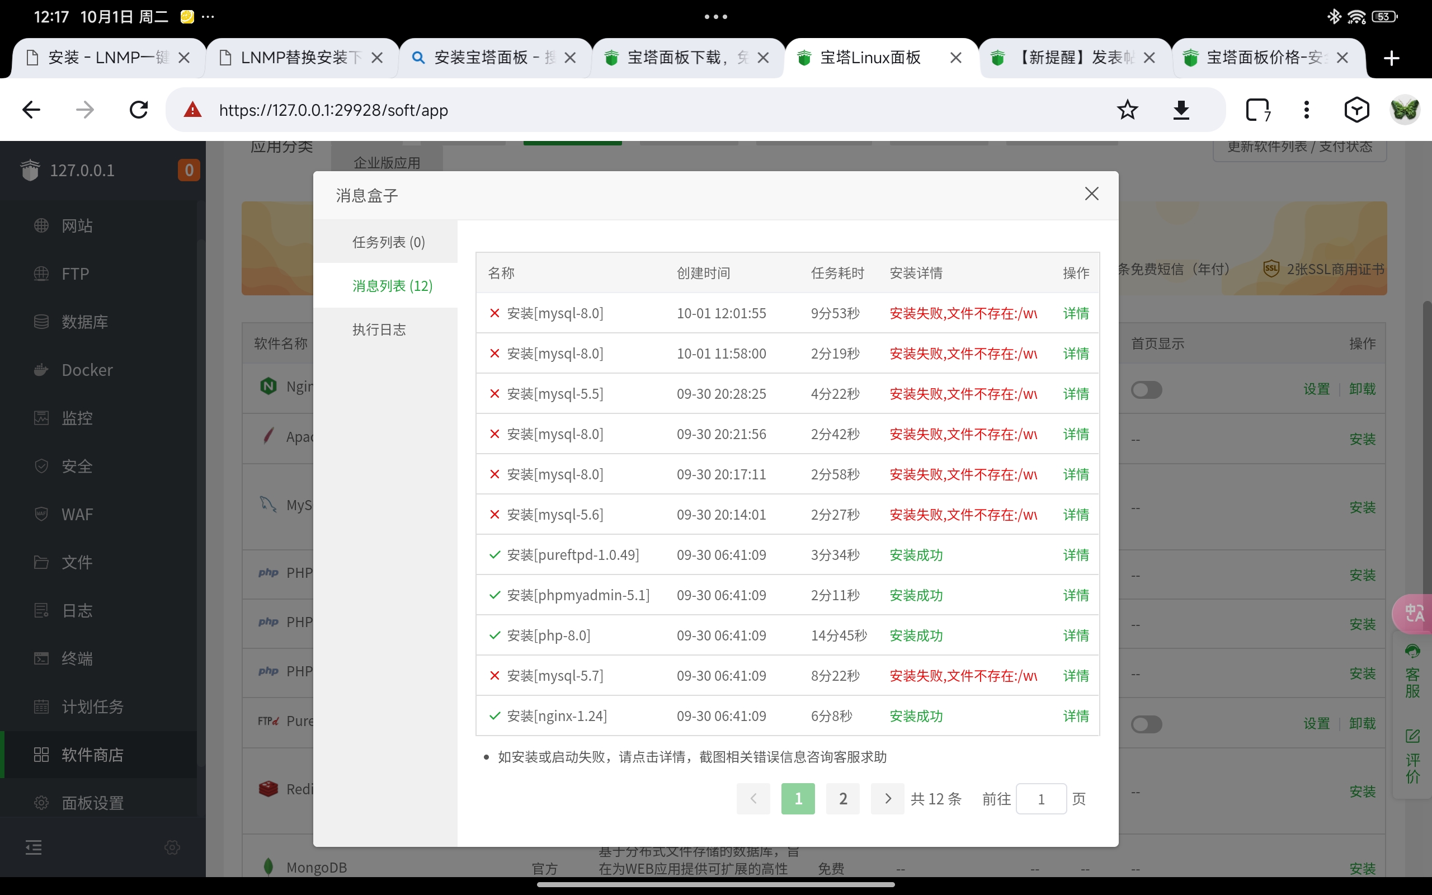Close the message box dialog
The height and width of the screenshot is (895, 1432).
click(1092, 194)
